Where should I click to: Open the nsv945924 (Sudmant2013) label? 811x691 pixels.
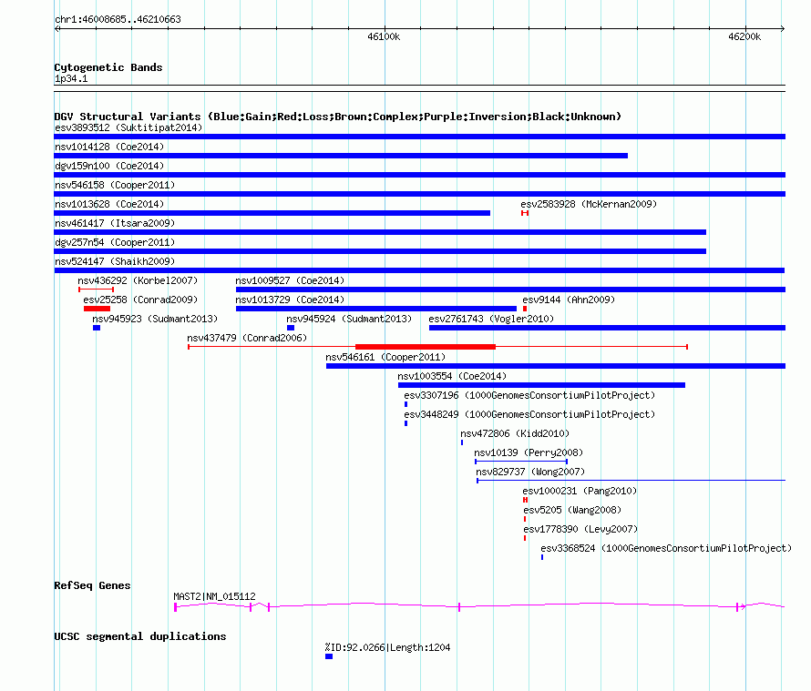[x=349, y=319]
